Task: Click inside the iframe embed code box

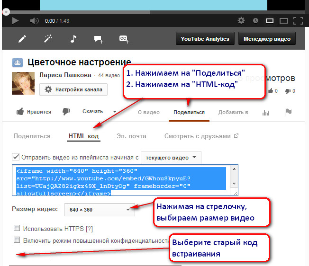Action: tap(121, 180)
